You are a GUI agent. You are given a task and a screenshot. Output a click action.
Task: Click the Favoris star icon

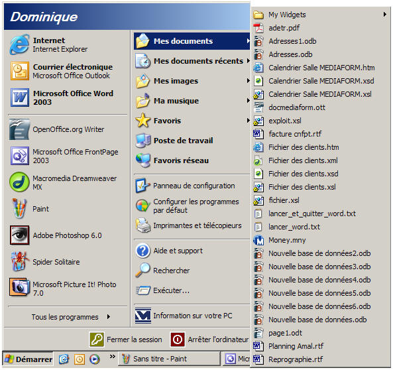[x=142, y=121]
